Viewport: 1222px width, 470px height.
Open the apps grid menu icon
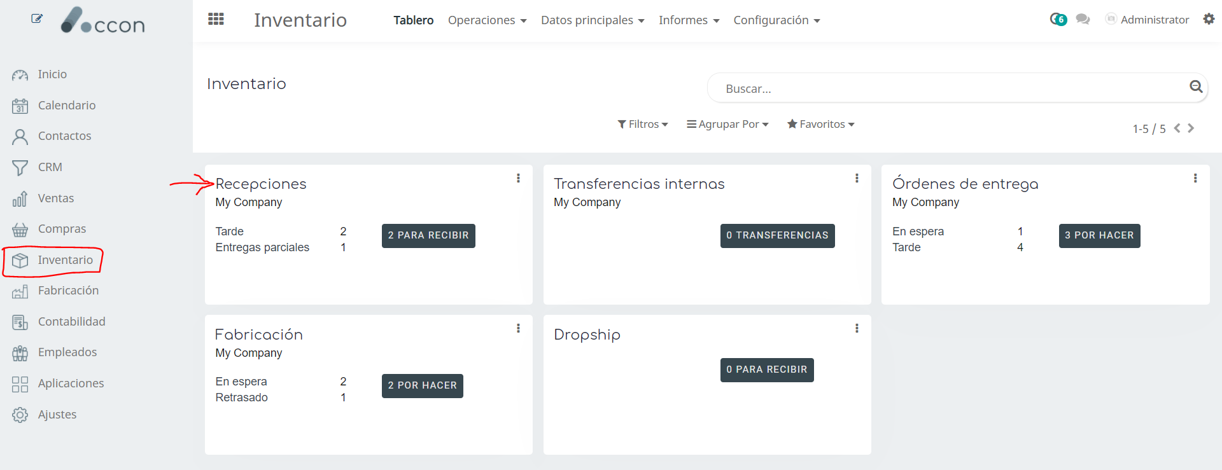216,19
